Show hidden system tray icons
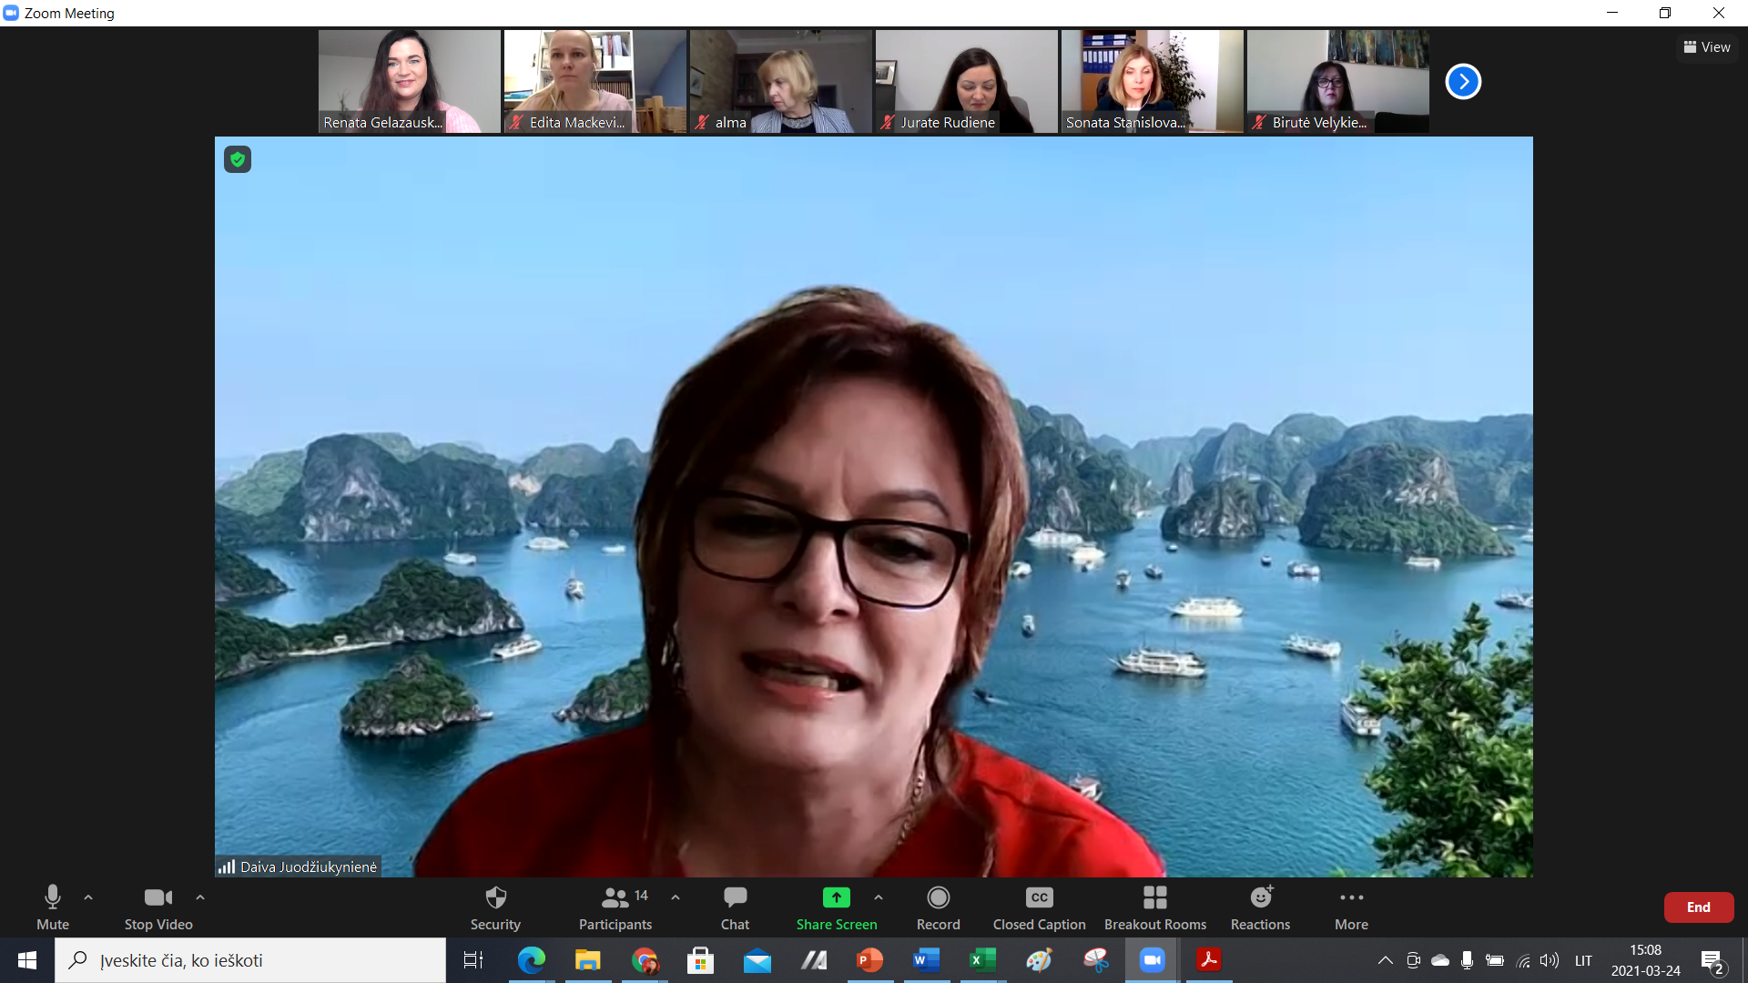This screenshot has height=983, width=1748. pos(1386,960)
